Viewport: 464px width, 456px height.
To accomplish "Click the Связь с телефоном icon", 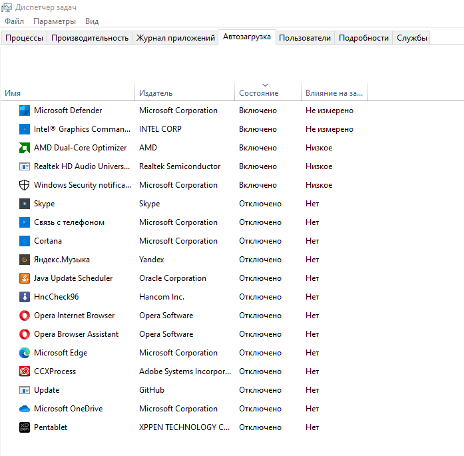I will 24,222.
